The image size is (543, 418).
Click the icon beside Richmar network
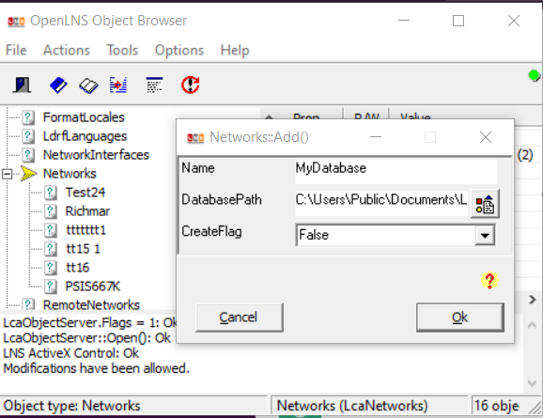click(50, 211)
